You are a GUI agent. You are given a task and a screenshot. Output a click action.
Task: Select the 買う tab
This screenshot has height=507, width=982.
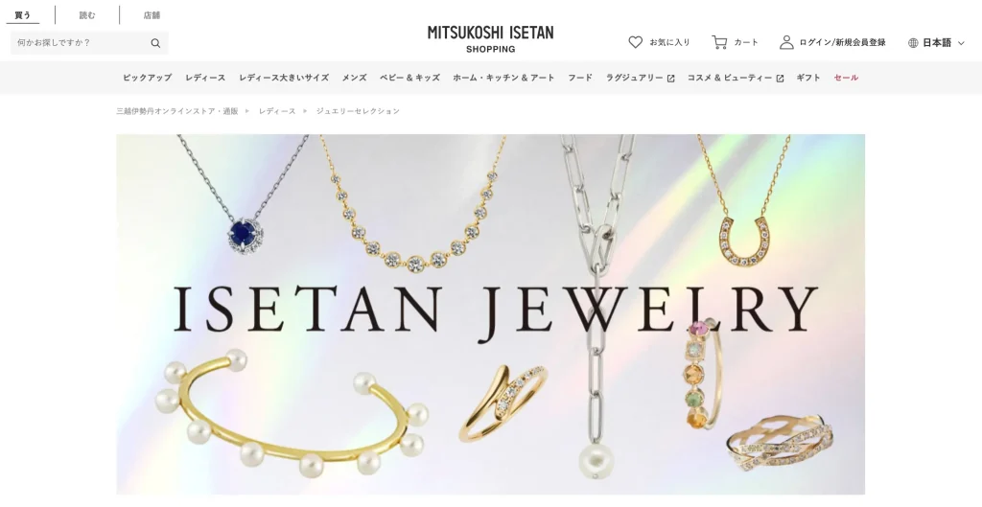point(23,15)
